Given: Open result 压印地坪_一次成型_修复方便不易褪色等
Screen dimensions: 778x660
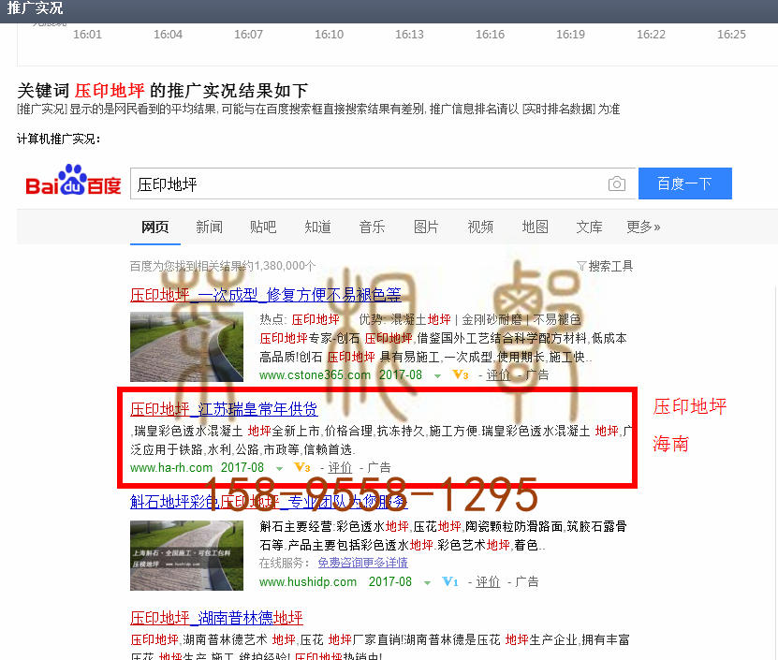Looking at the screenshot, I should 266,295.
